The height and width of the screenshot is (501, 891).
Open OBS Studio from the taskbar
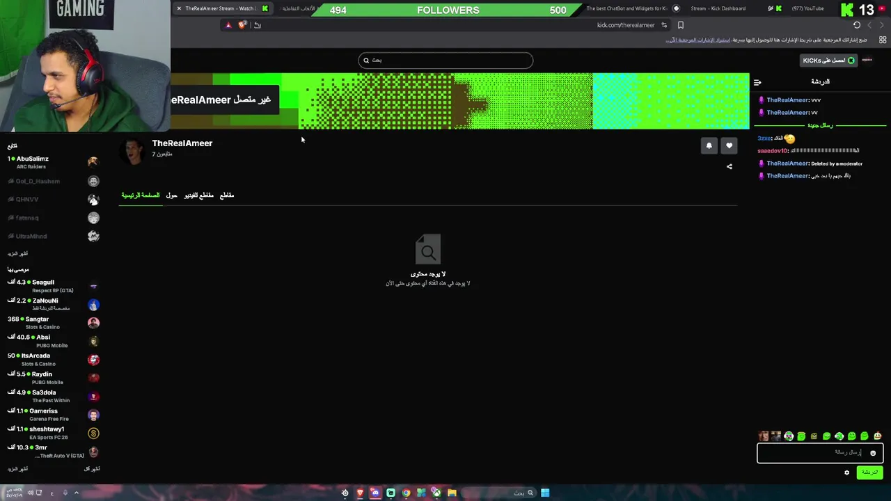coord(345,493)
